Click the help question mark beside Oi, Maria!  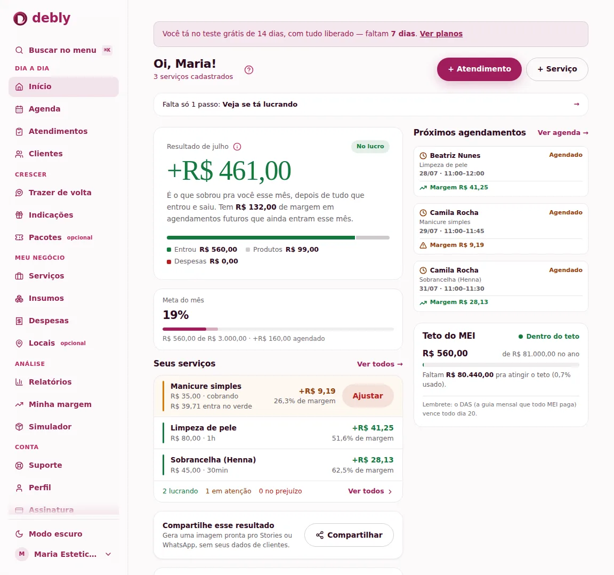(249, 70)
